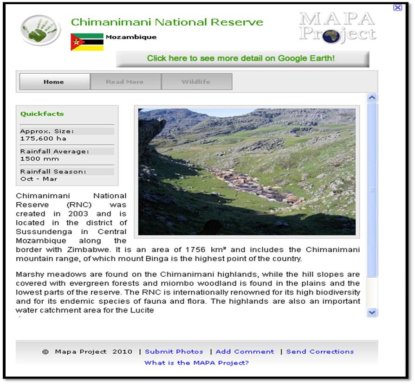Click the vertical scrollbar thumb
The width and height of the screenshot is (415, 384).
pos(372,190)
